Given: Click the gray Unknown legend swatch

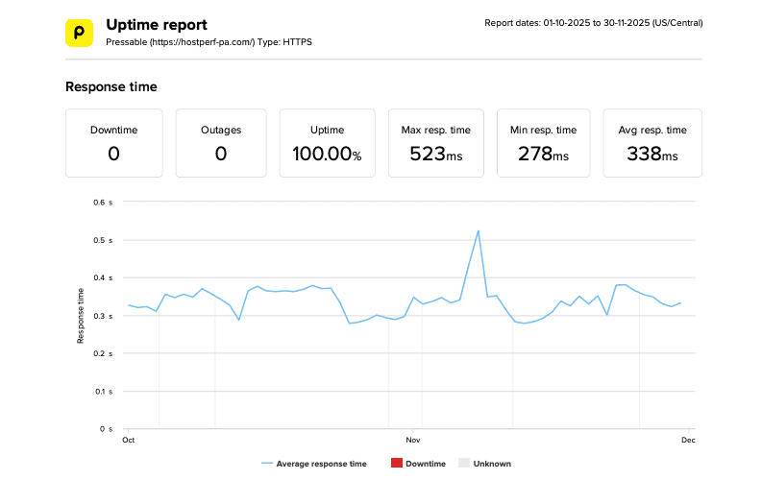Looking at the screenshot, I should point(464,464).
